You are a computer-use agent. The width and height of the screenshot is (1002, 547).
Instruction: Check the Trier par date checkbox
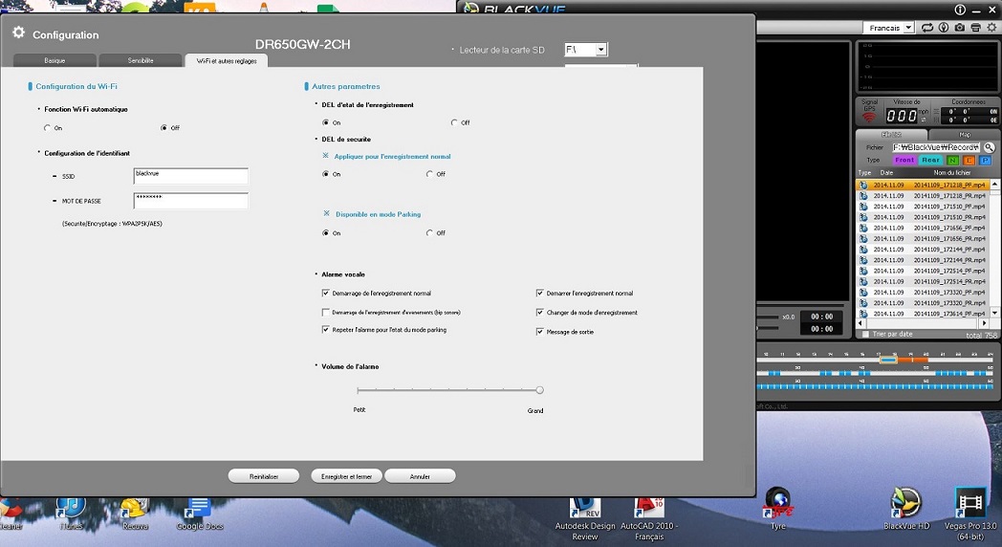tap(866, 334)
